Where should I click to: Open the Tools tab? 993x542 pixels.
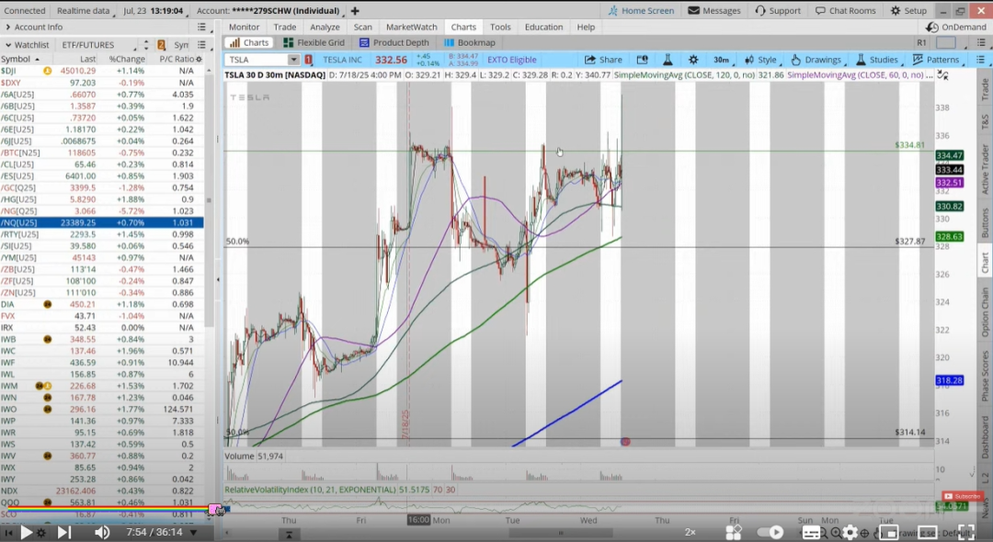pyautogui.click(x=499, y=28)
